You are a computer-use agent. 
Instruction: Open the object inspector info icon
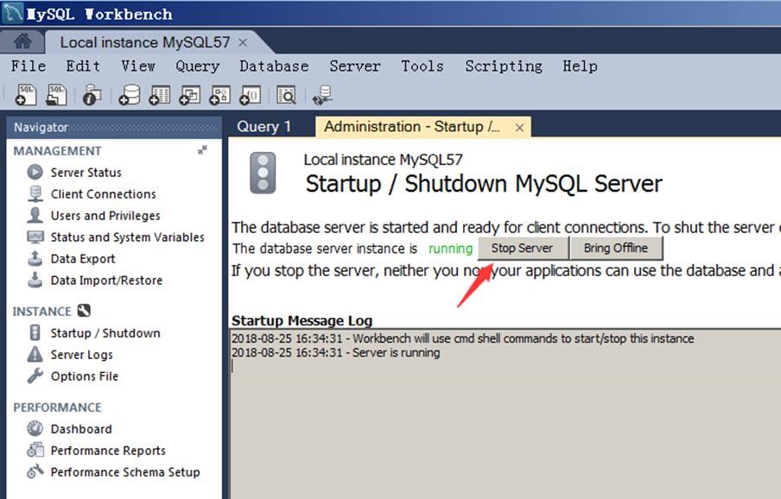click(92, 94)
